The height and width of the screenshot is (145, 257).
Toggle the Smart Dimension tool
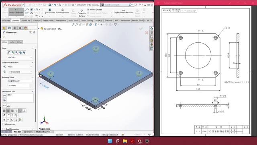pyautogui.click(x=16, y=11)
